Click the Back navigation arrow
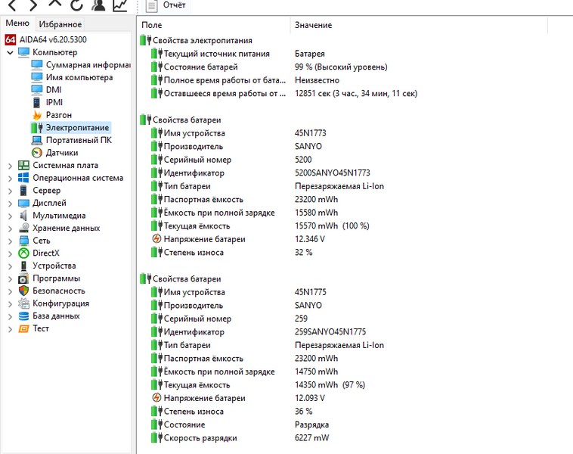 click(12, 5)
